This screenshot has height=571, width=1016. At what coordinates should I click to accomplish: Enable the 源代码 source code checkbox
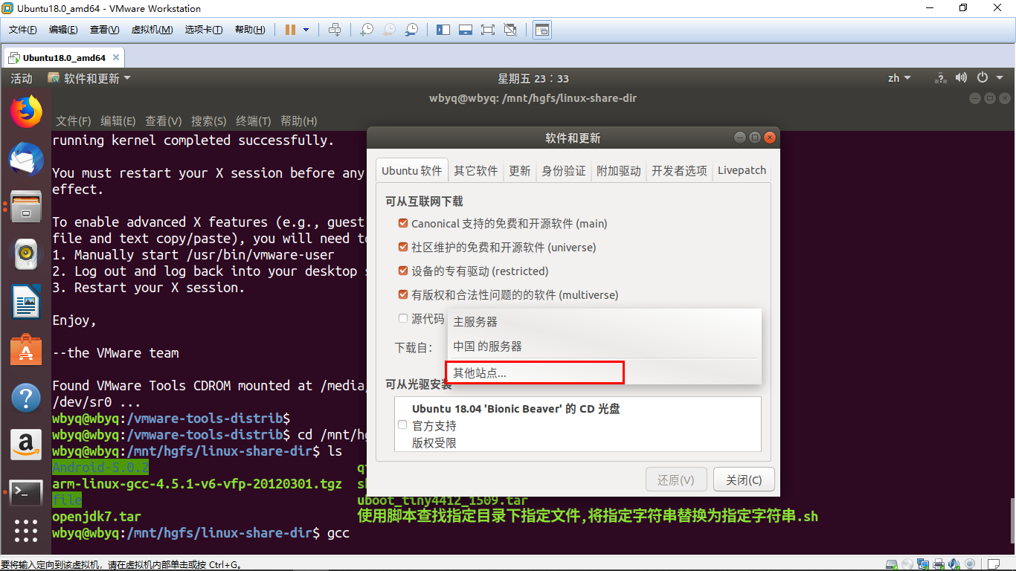(x=403, y=318)
